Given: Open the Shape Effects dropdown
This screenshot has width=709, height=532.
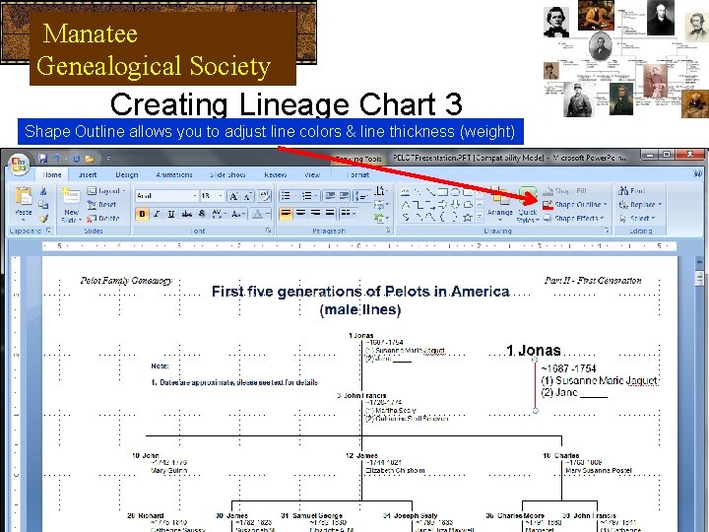Looking at the screenshot, I should (x=573, y=218).
